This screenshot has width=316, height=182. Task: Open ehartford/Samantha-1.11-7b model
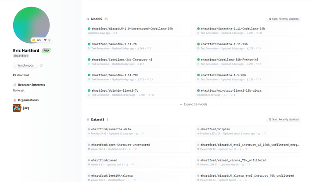coord(139,46)
